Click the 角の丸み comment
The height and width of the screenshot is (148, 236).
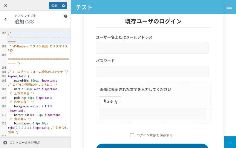(20, 119)
